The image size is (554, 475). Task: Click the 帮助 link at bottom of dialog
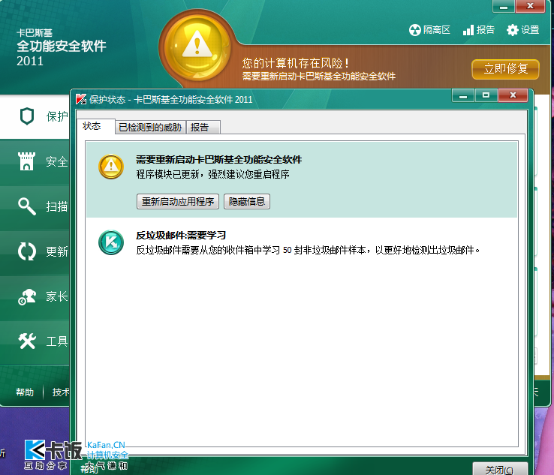click(89, 469)
